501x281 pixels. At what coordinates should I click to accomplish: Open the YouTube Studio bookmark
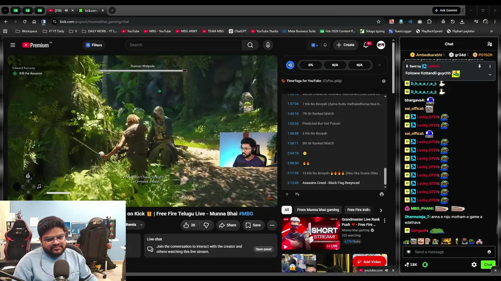coord(265,31)
